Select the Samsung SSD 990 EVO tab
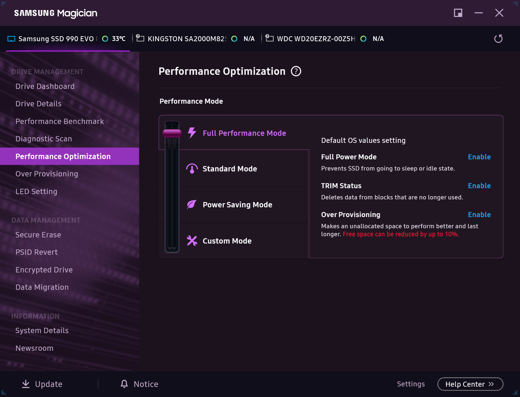This screenshot has width=520, height=397. click(x=68, y=39)
